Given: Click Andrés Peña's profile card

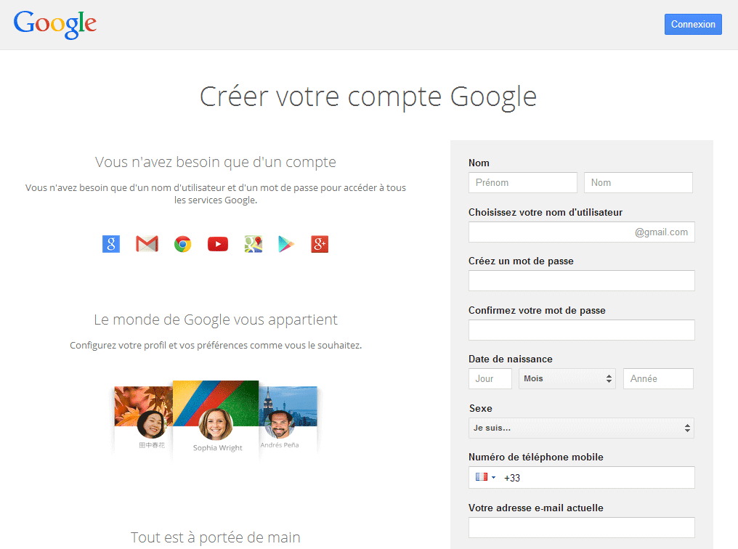Looking at the screenshot, I should pos(288,419).
